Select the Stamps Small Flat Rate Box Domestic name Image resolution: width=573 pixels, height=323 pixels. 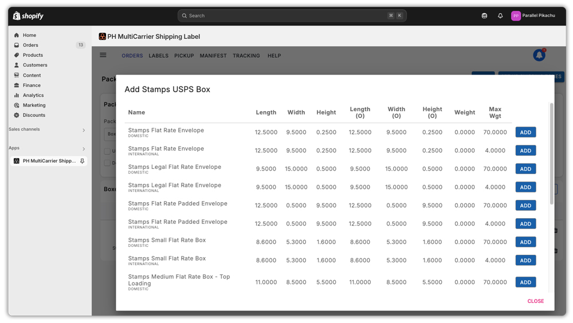tap(167, 240)
